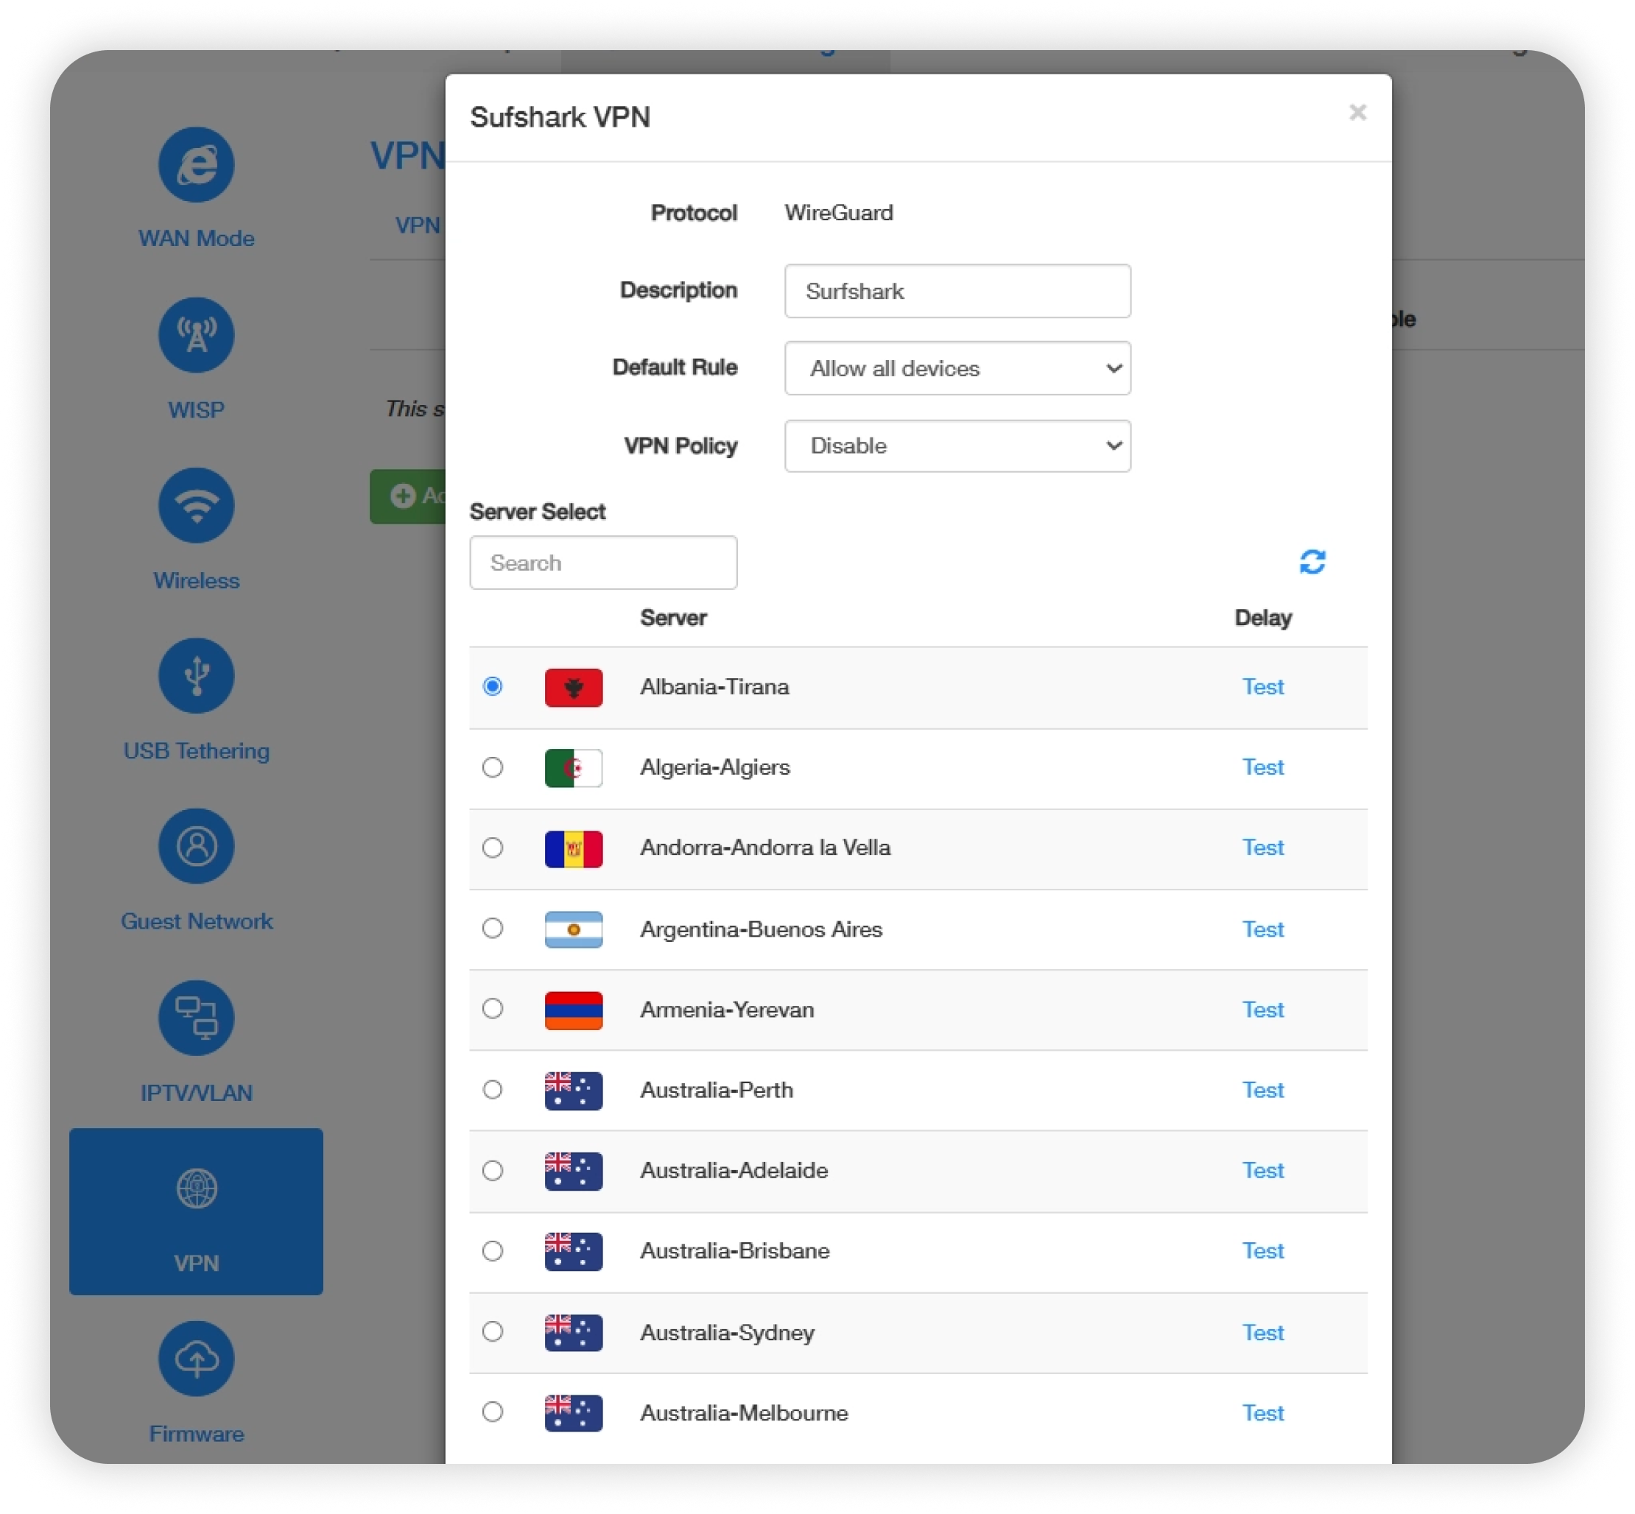Test delay for Algeria-Algiers
This screenshot has width=1635, height=1514.
1263,767
